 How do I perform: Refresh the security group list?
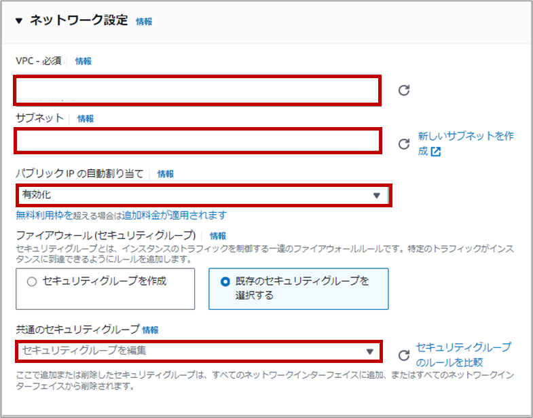point(404,355)
